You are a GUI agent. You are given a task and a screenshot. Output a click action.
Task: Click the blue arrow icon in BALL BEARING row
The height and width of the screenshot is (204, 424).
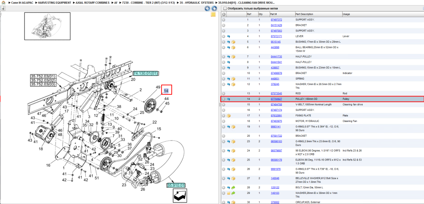(229, 47)
